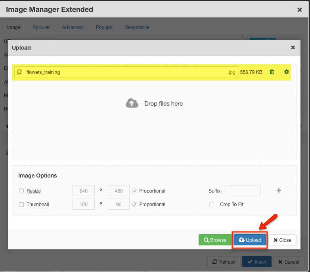Click the cloud upload drop icon
The width and height of the screenshot is (310, 272).
point(132,103)
